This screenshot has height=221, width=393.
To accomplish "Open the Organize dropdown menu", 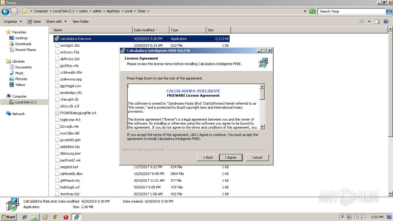I will 13,21.
